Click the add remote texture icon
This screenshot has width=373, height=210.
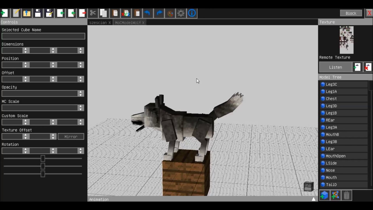tap(357, 67)
